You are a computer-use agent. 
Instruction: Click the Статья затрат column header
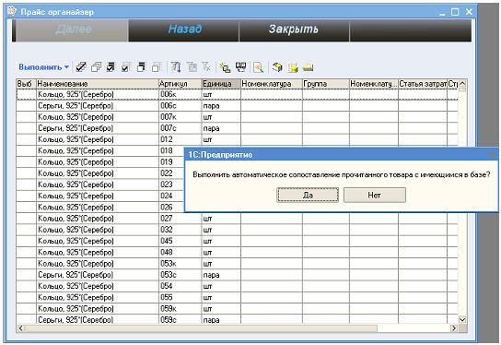pos(423,84)
